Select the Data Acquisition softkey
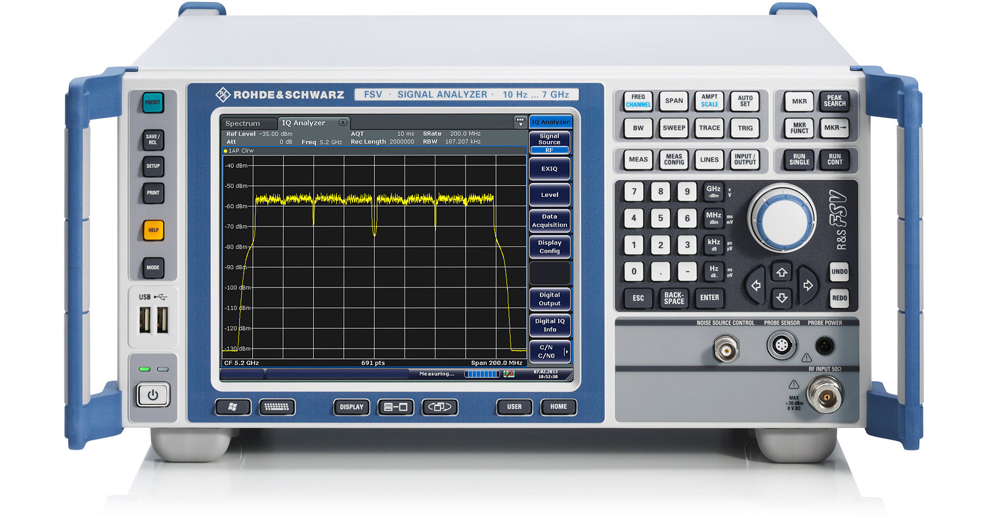Screen dimensions: 985x525 pos(550,220)
